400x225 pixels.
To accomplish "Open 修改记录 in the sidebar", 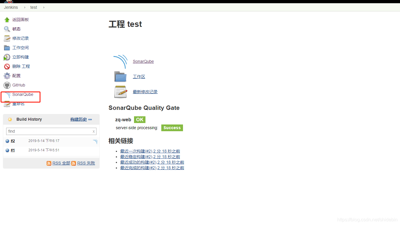I will (21, 38).
